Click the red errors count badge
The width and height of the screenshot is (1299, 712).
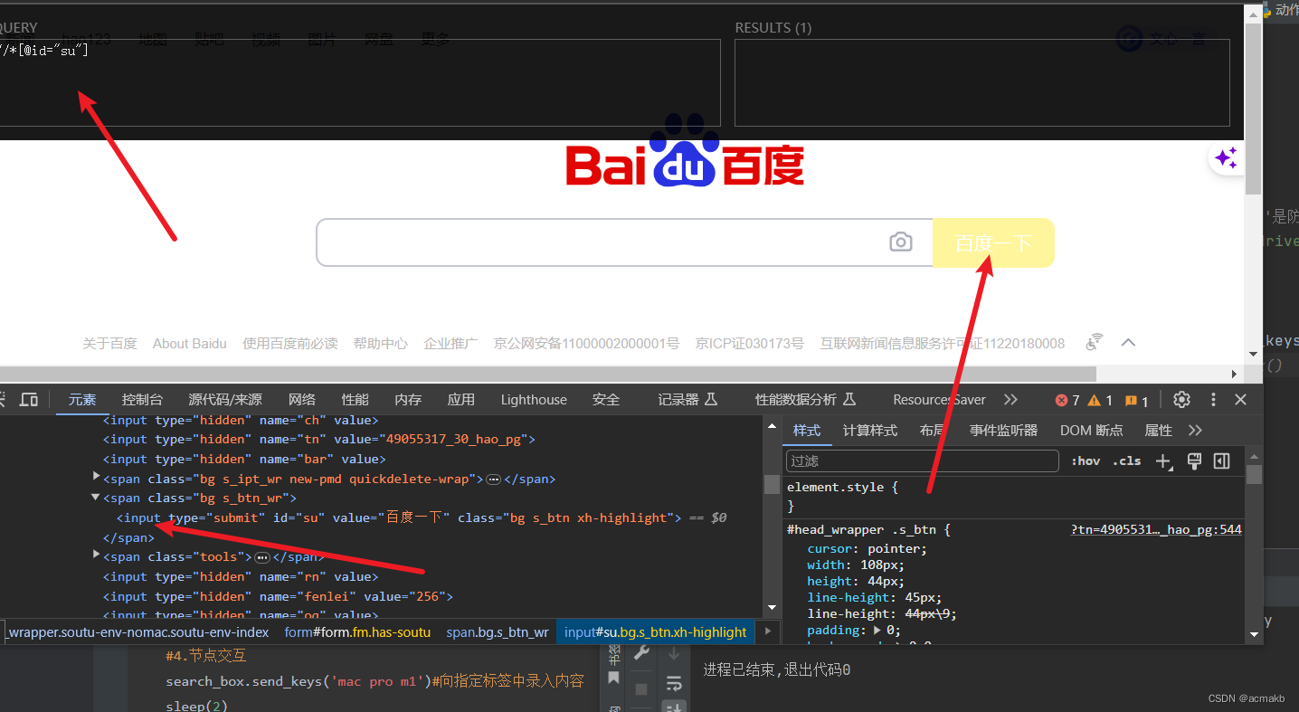point(1067,400)
